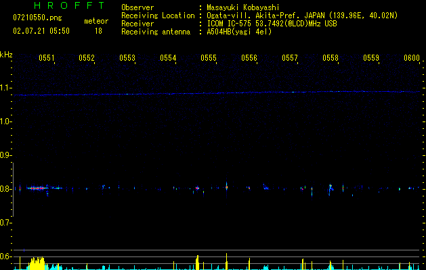Click the Receiving antenna label
This screenshot has height=270, width=426.
pos(156,32)
